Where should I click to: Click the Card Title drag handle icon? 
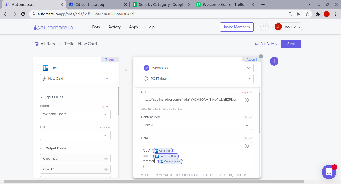click(106, 159)
